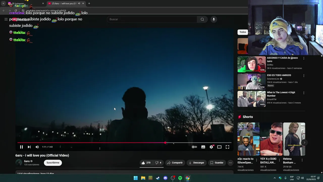Click the Descargar button

[x=196, y=163]
